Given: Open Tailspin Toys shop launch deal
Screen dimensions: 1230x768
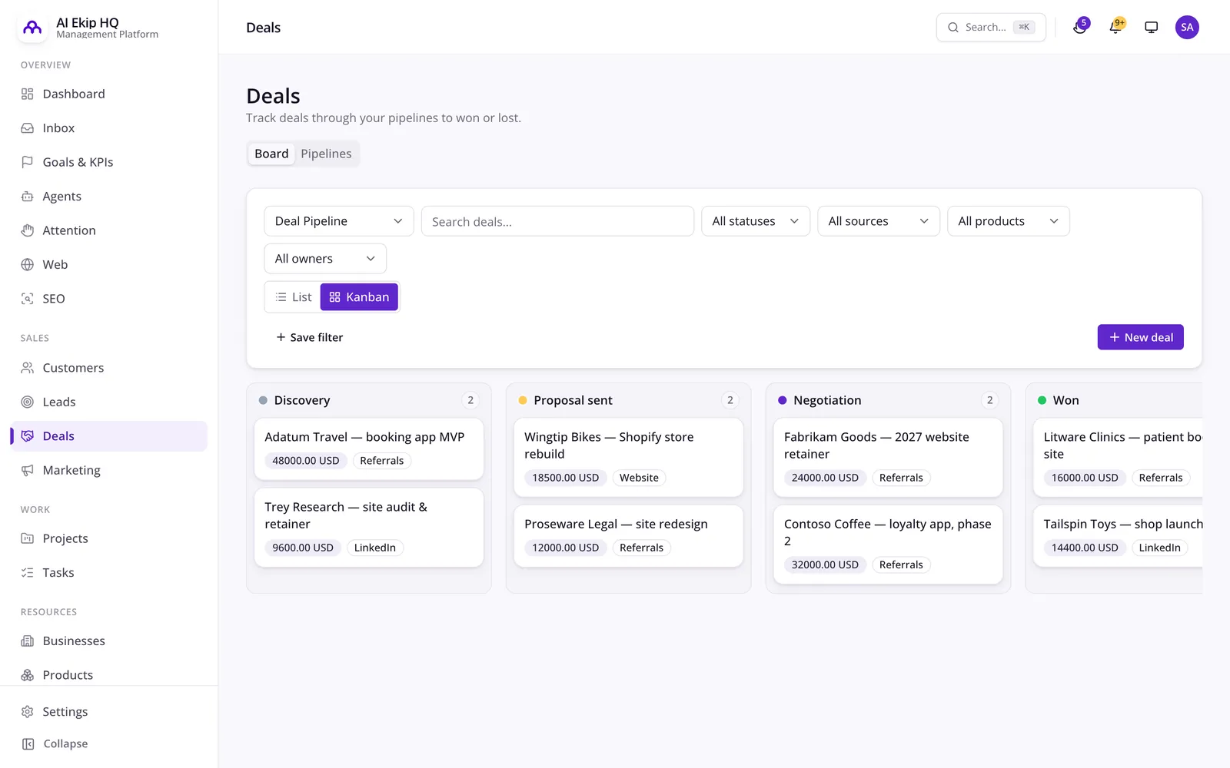Looking at the screenshot, I should point(1118,536).
